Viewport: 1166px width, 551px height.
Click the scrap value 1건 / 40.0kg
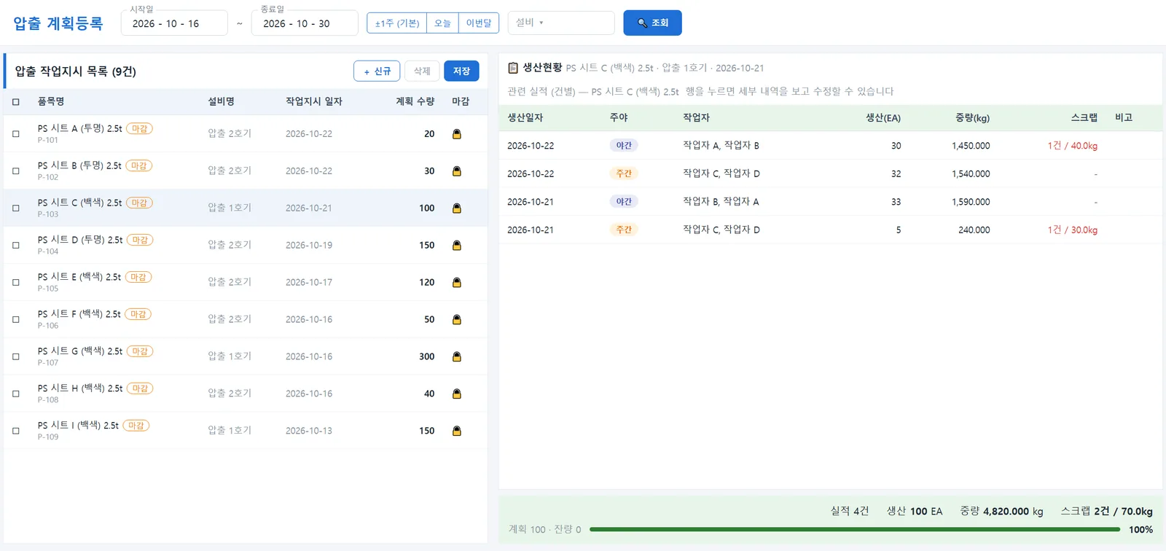[x=1072, y=146]
